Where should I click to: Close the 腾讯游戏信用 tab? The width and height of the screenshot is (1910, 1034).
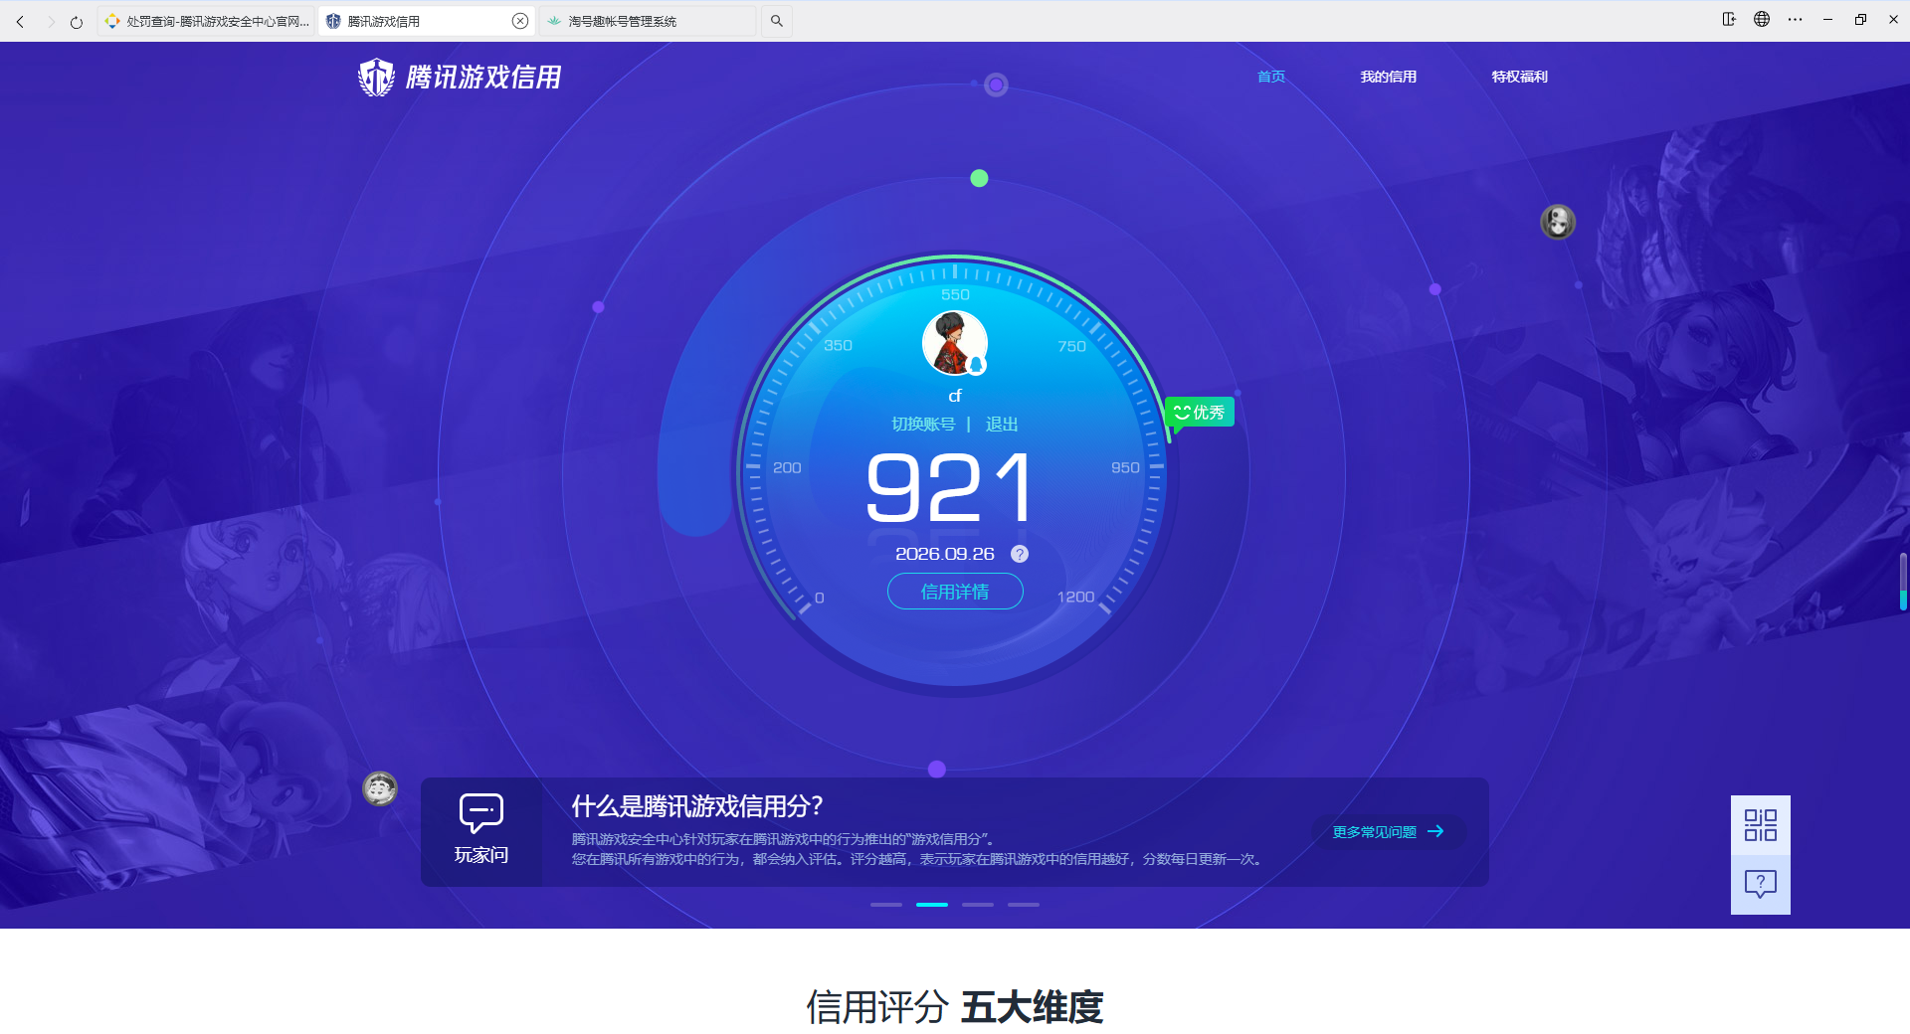tap(519, 21)
